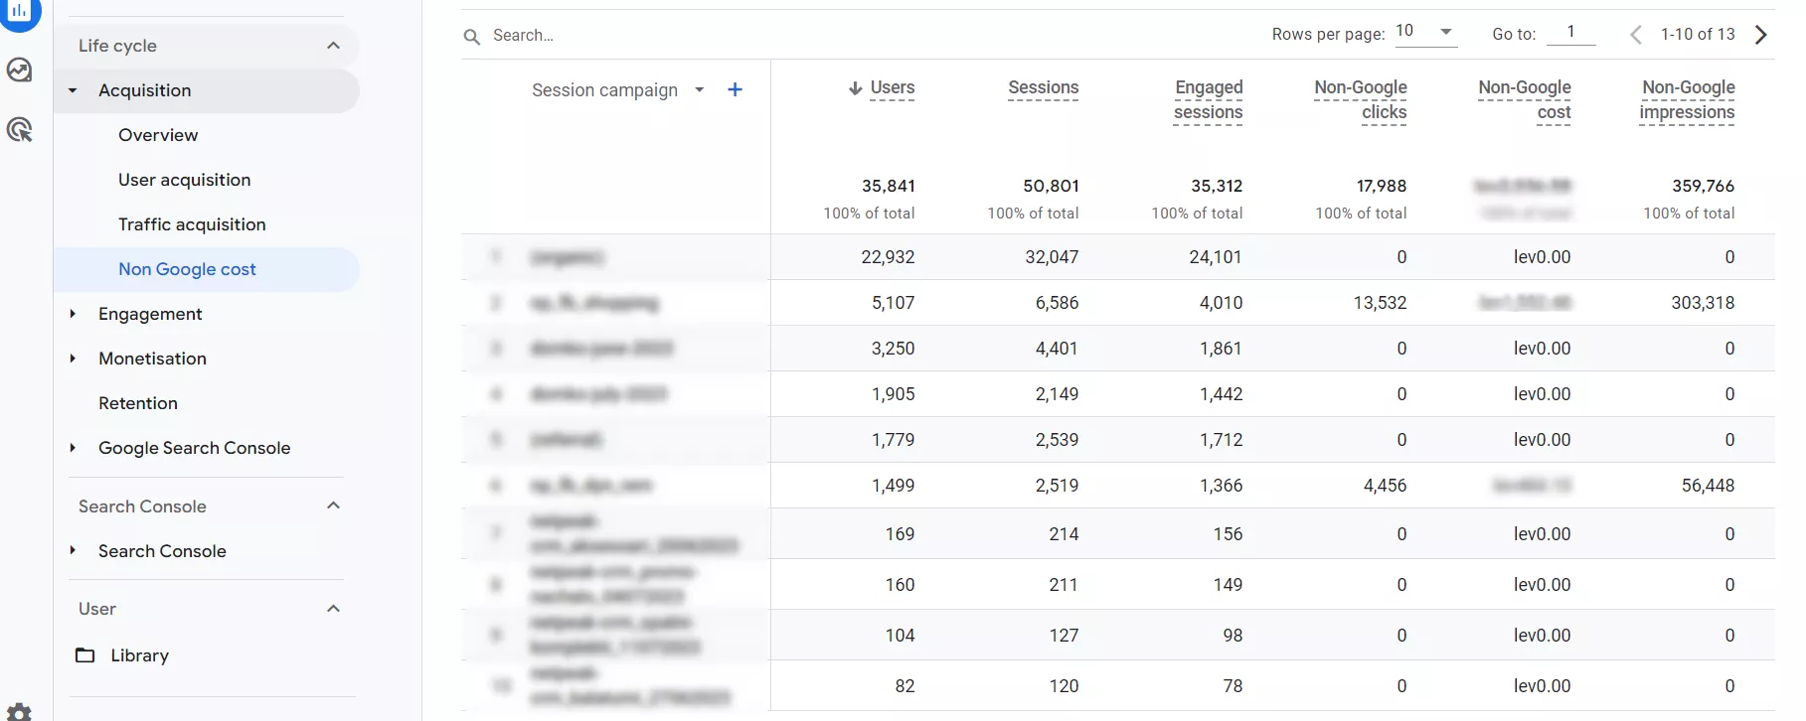Collapse the User section
The height and width of the screenshot is (721, 1806).
(x=334, y=609)
